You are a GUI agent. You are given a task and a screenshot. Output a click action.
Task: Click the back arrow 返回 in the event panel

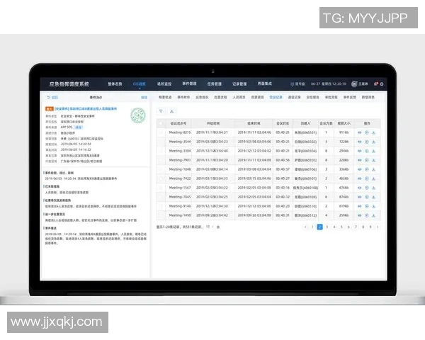(54, 96)
